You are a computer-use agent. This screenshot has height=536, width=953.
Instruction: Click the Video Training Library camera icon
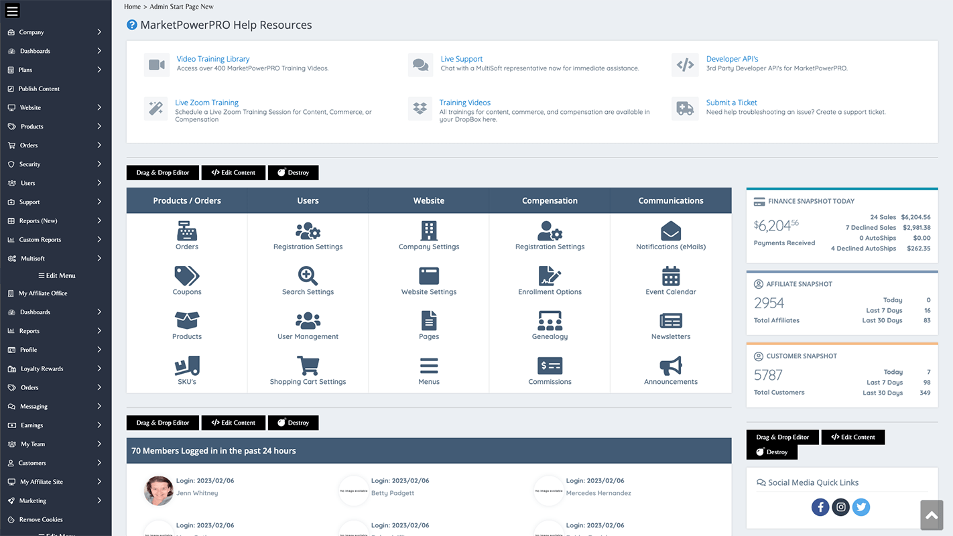(156, 65)
